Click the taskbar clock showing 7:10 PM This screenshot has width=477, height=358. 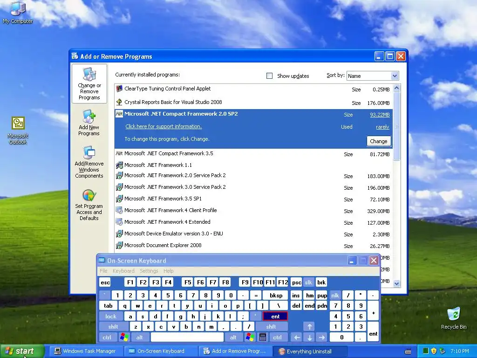(460, 351)
